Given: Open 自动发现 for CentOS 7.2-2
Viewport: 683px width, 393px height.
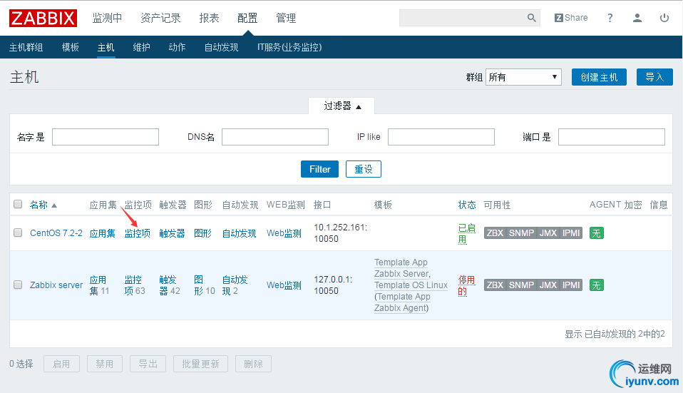Looking at the screenshot, I should coord(239,233).
